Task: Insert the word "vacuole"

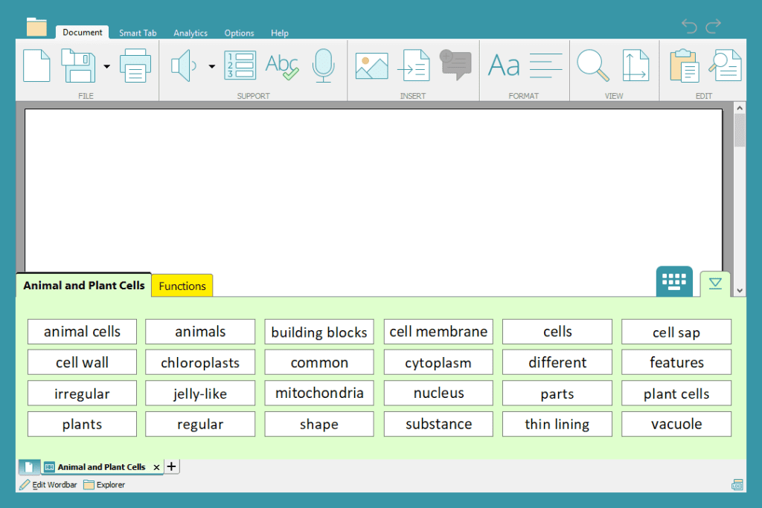Action: pyautogui.click(x=676, y=424)
